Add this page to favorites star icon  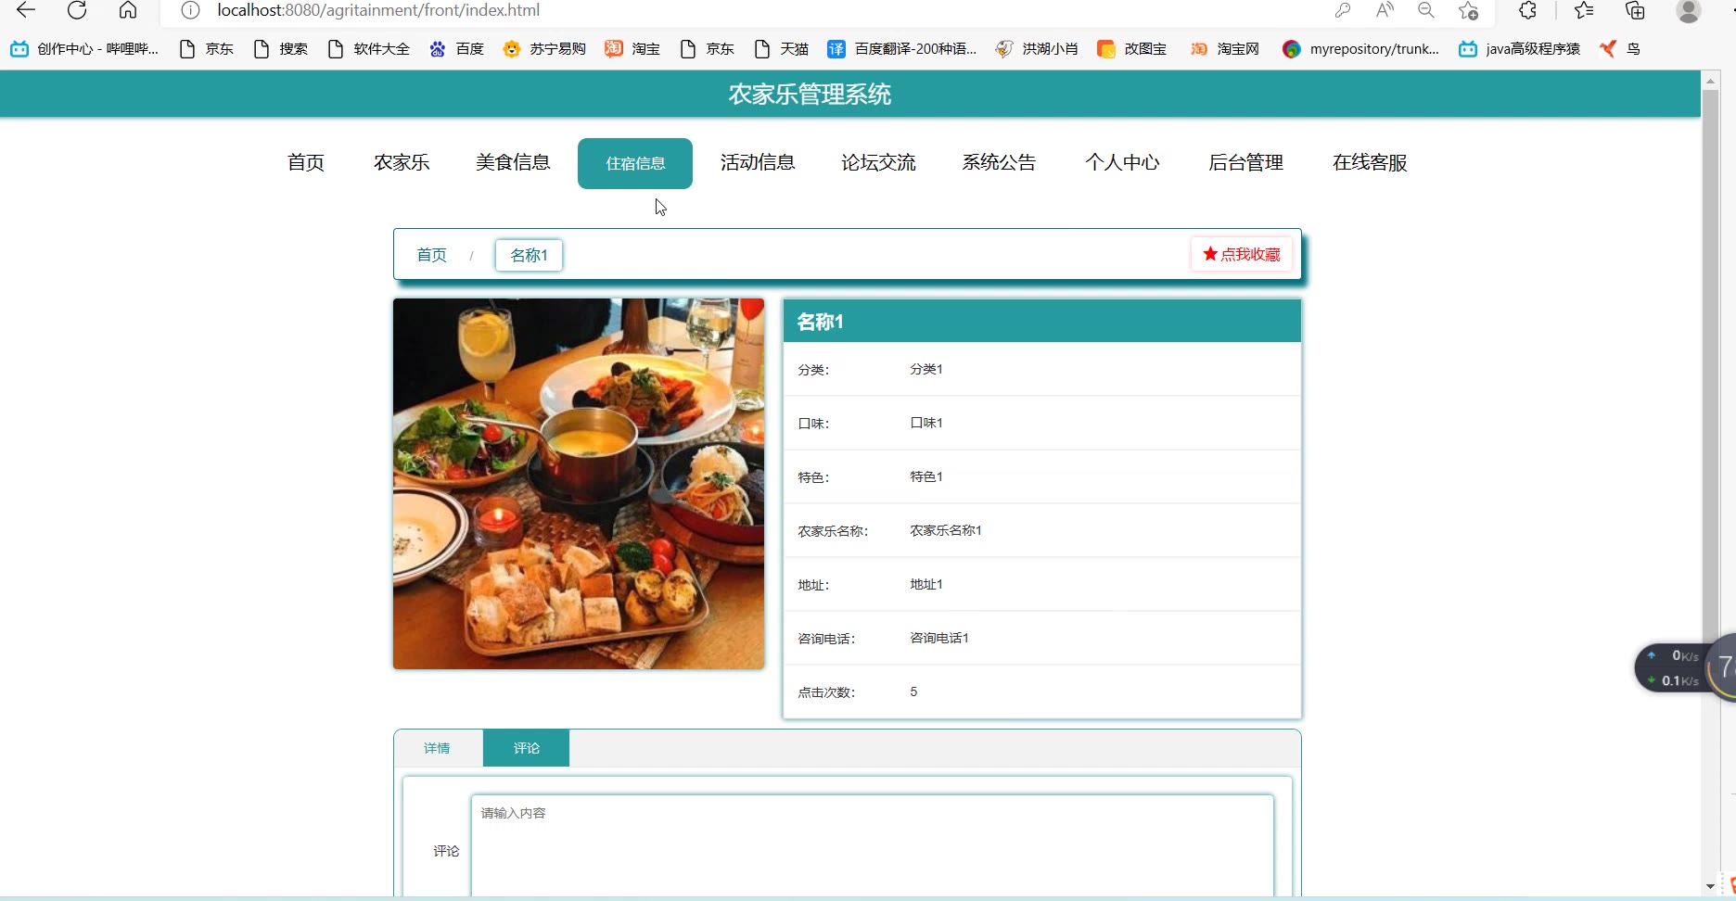click(1468, 10)
